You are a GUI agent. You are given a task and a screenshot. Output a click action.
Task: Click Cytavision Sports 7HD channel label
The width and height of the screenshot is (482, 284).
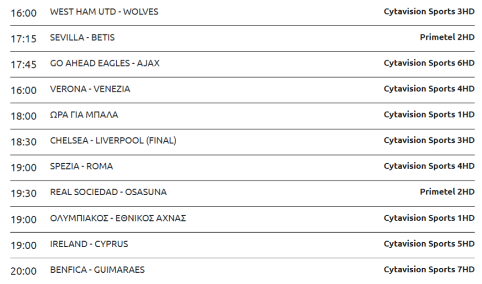pyautogui.click(x=429, y=270)
